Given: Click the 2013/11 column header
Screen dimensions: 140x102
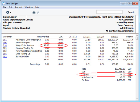Looking at the screenshot, I should click(x=87, y=37).
